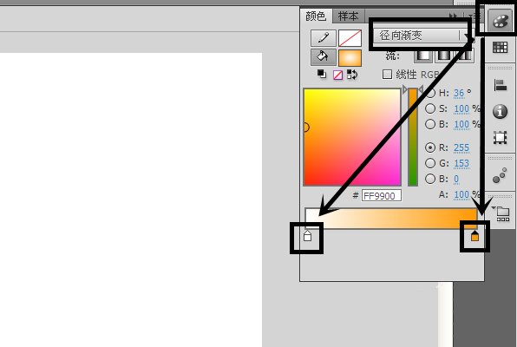Image resolution: width=517 pixels, height=347 pixels.
Task: Click the red value 255
Action: (461, 147)
